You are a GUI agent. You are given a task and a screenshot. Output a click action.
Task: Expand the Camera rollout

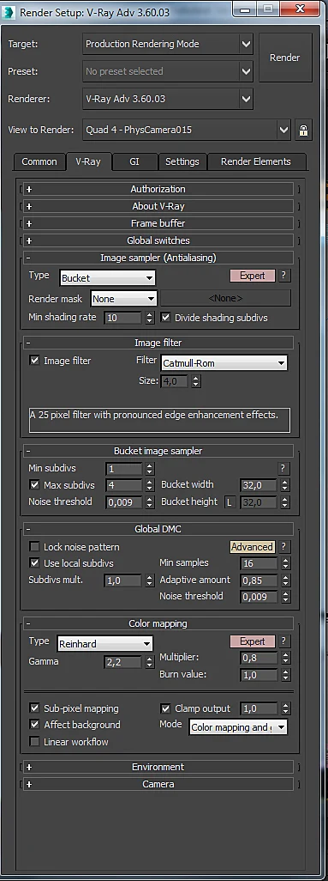coord(158,784)
